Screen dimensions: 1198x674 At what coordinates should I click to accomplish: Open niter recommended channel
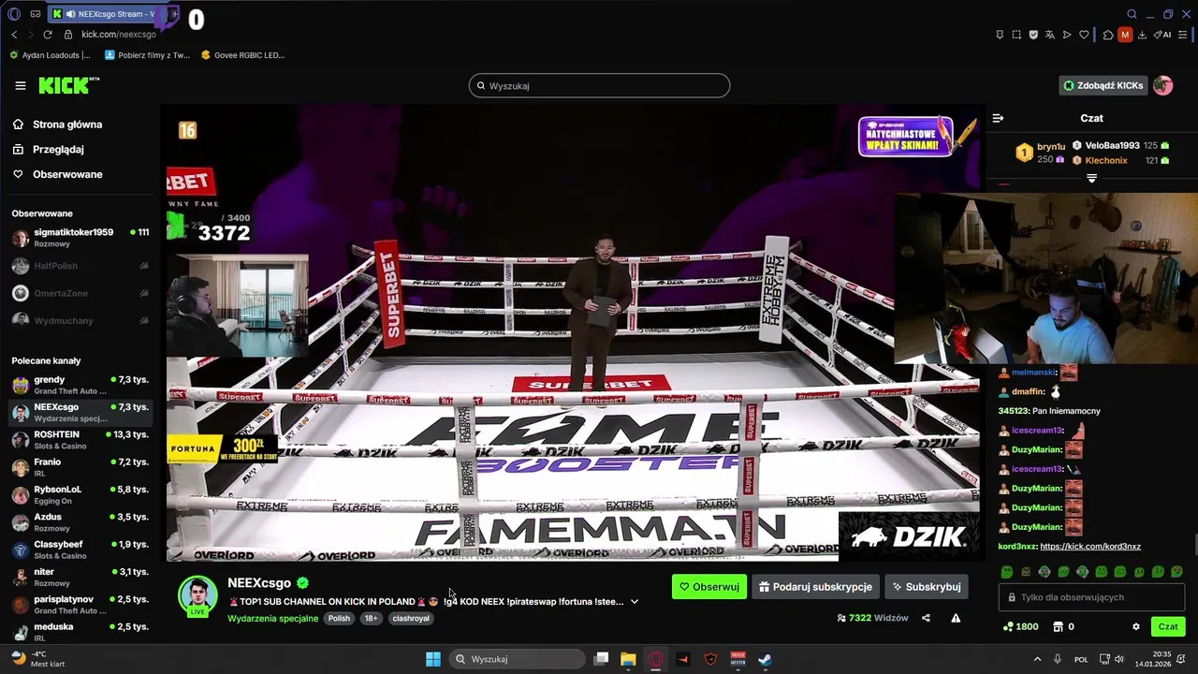click(80, 577)
